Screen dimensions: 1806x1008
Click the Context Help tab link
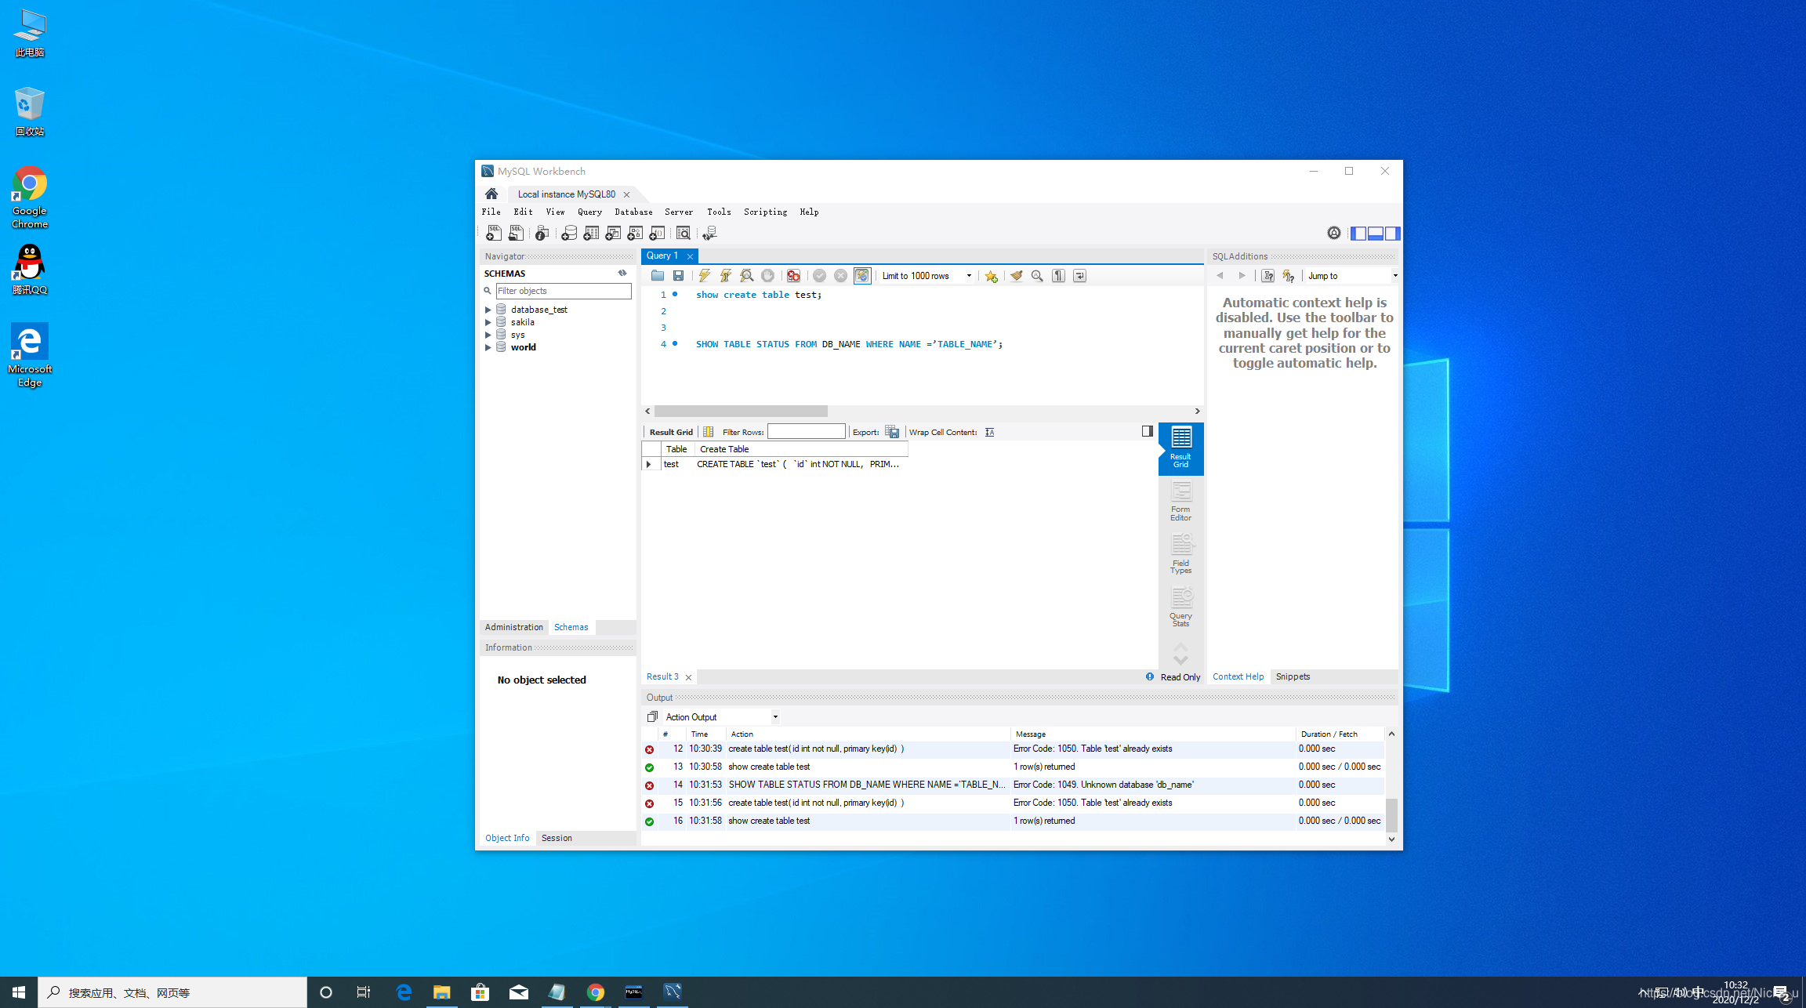[x=1238, y=676]
